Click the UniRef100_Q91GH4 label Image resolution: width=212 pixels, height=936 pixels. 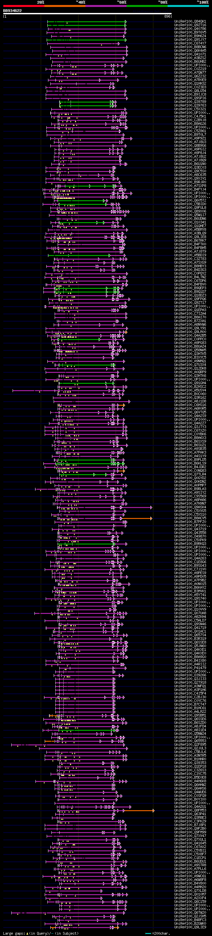(x=190, y=383)
